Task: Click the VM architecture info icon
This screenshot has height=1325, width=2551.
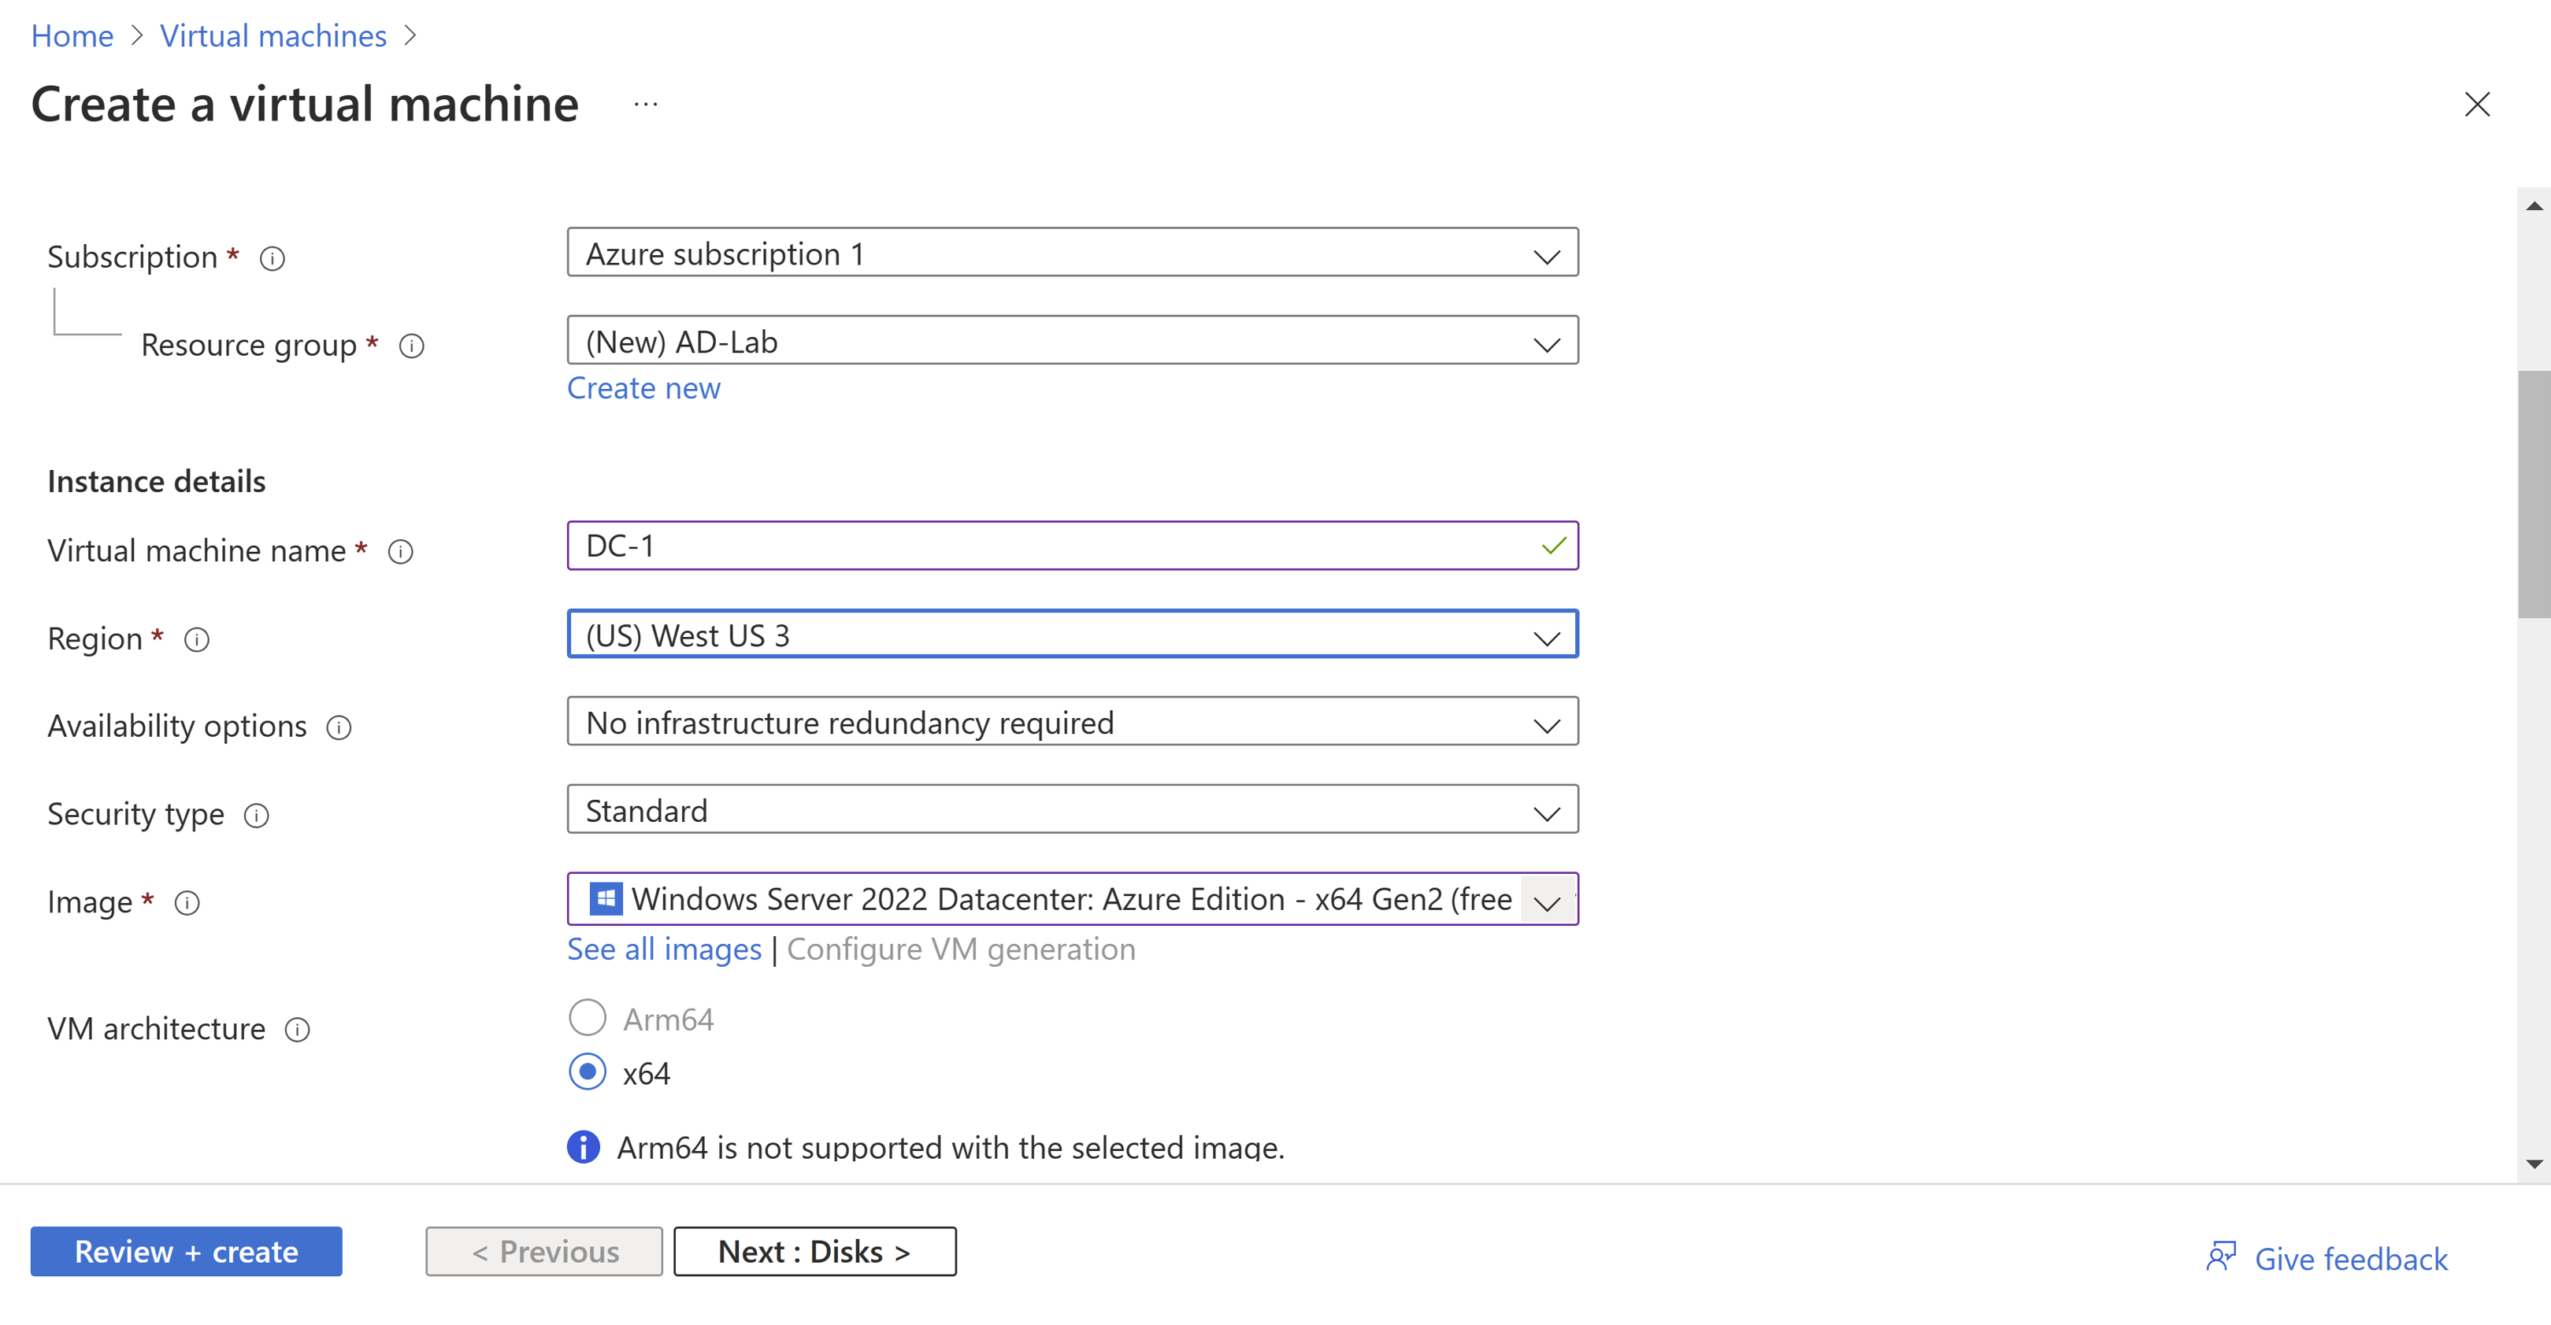Action: [x=298, y=1030]
